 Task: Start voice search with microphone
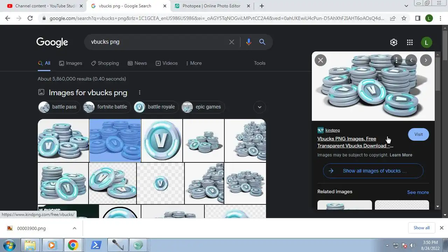click(x=248, y=42)
